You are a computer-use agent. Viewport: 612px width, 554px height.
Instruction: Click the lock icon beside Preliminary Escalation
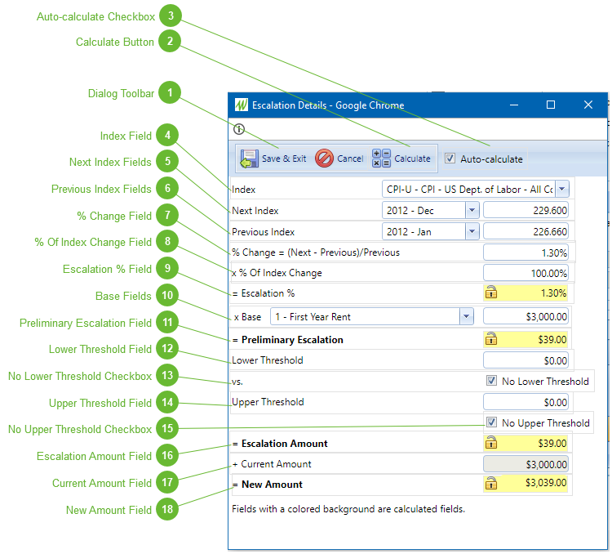(x=491, y=339)
